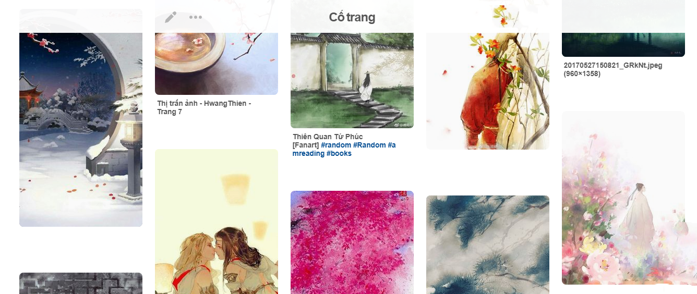Open the blue pine branches painting pin
697x294 pixels.
(x=488, y=244)
